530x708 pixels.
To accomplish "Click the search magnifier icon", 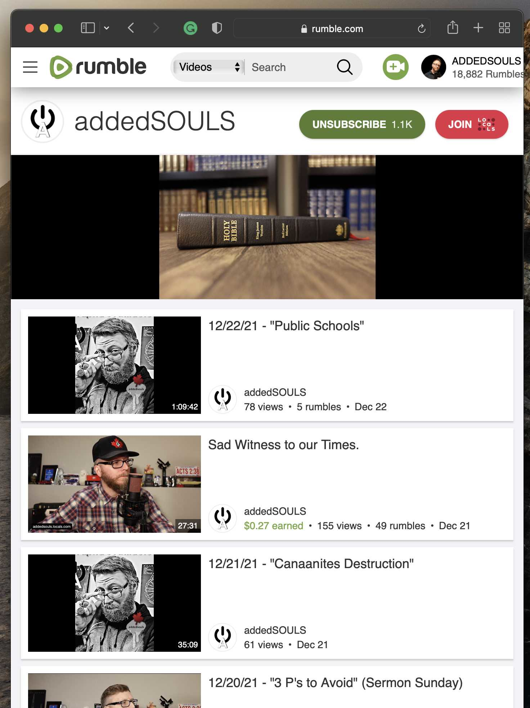I will coord(345,67).
